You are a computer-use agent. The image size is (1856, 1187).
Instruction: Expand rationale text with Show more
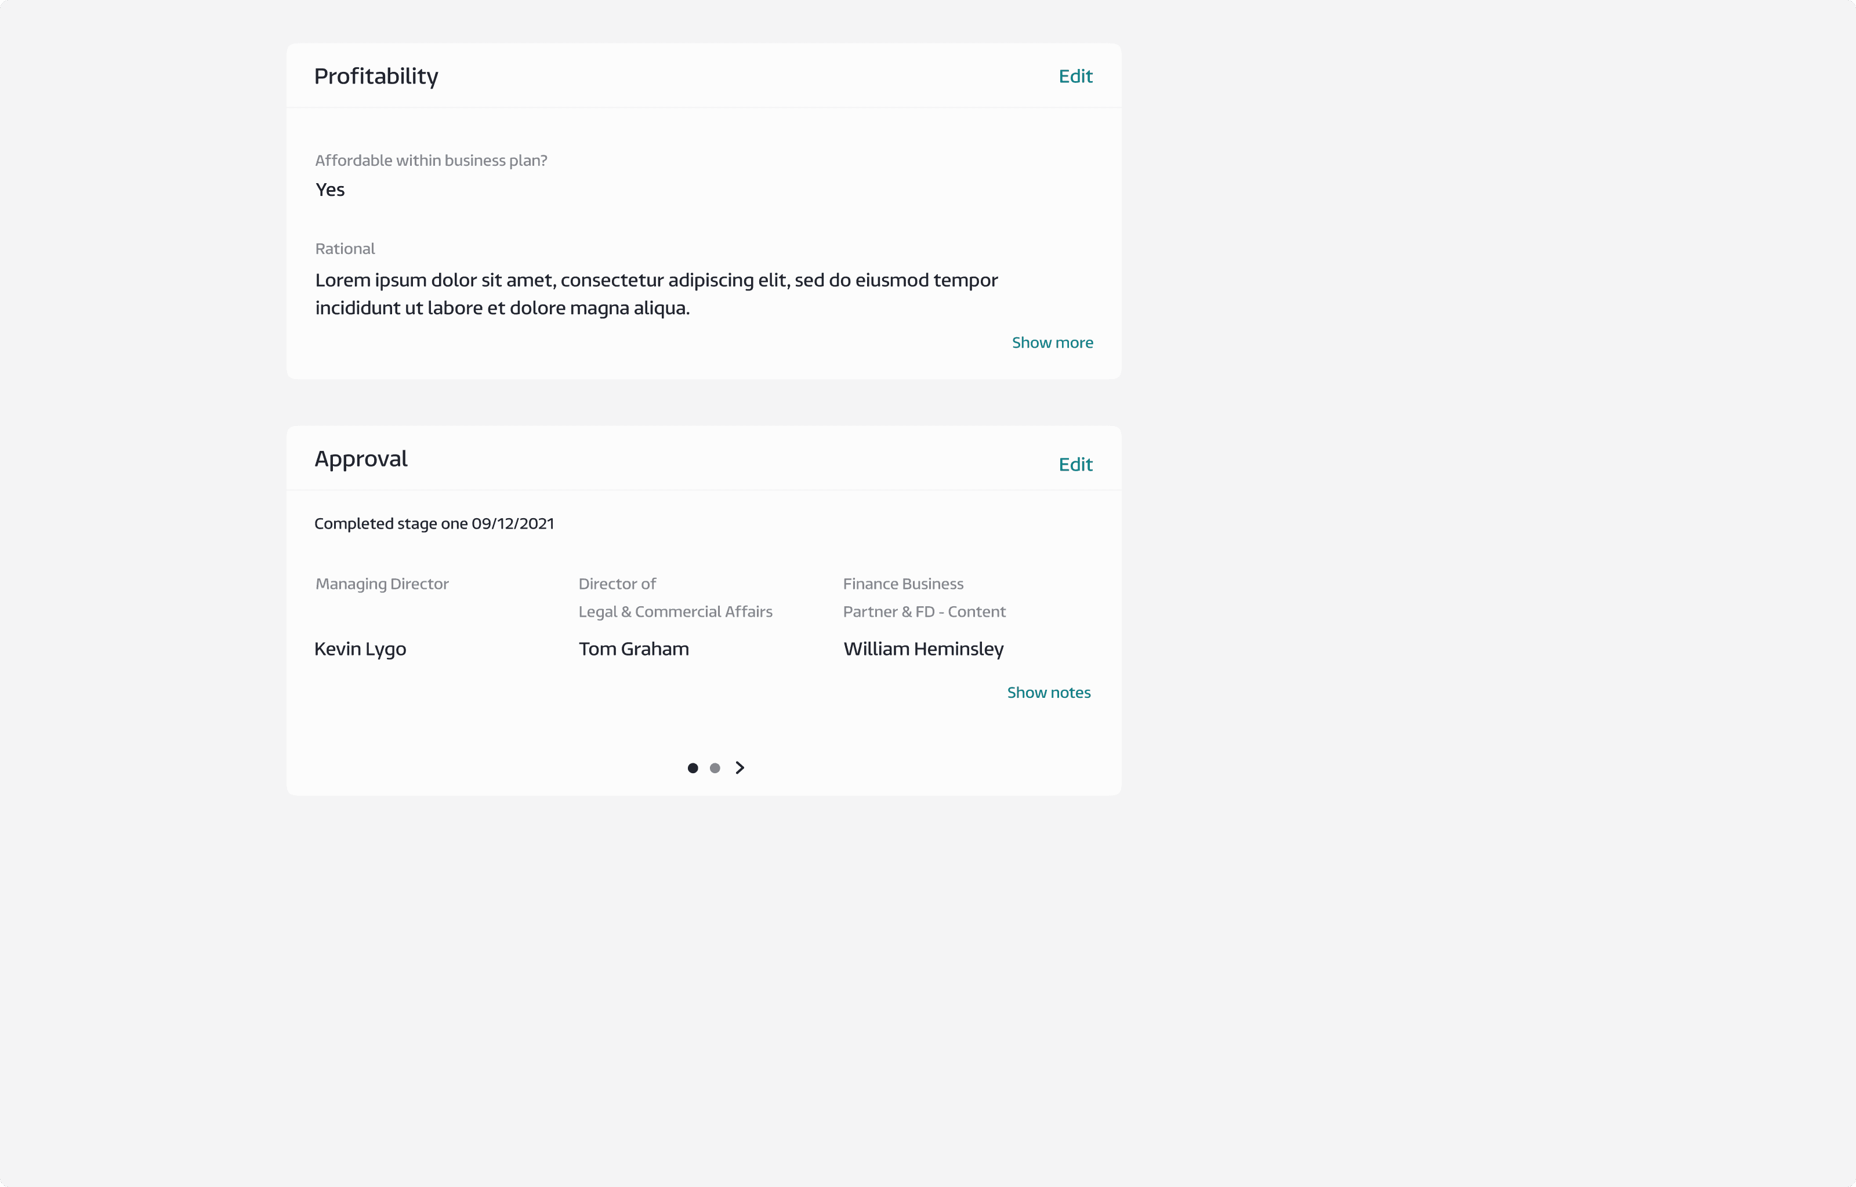click(x=1052, y=343)
